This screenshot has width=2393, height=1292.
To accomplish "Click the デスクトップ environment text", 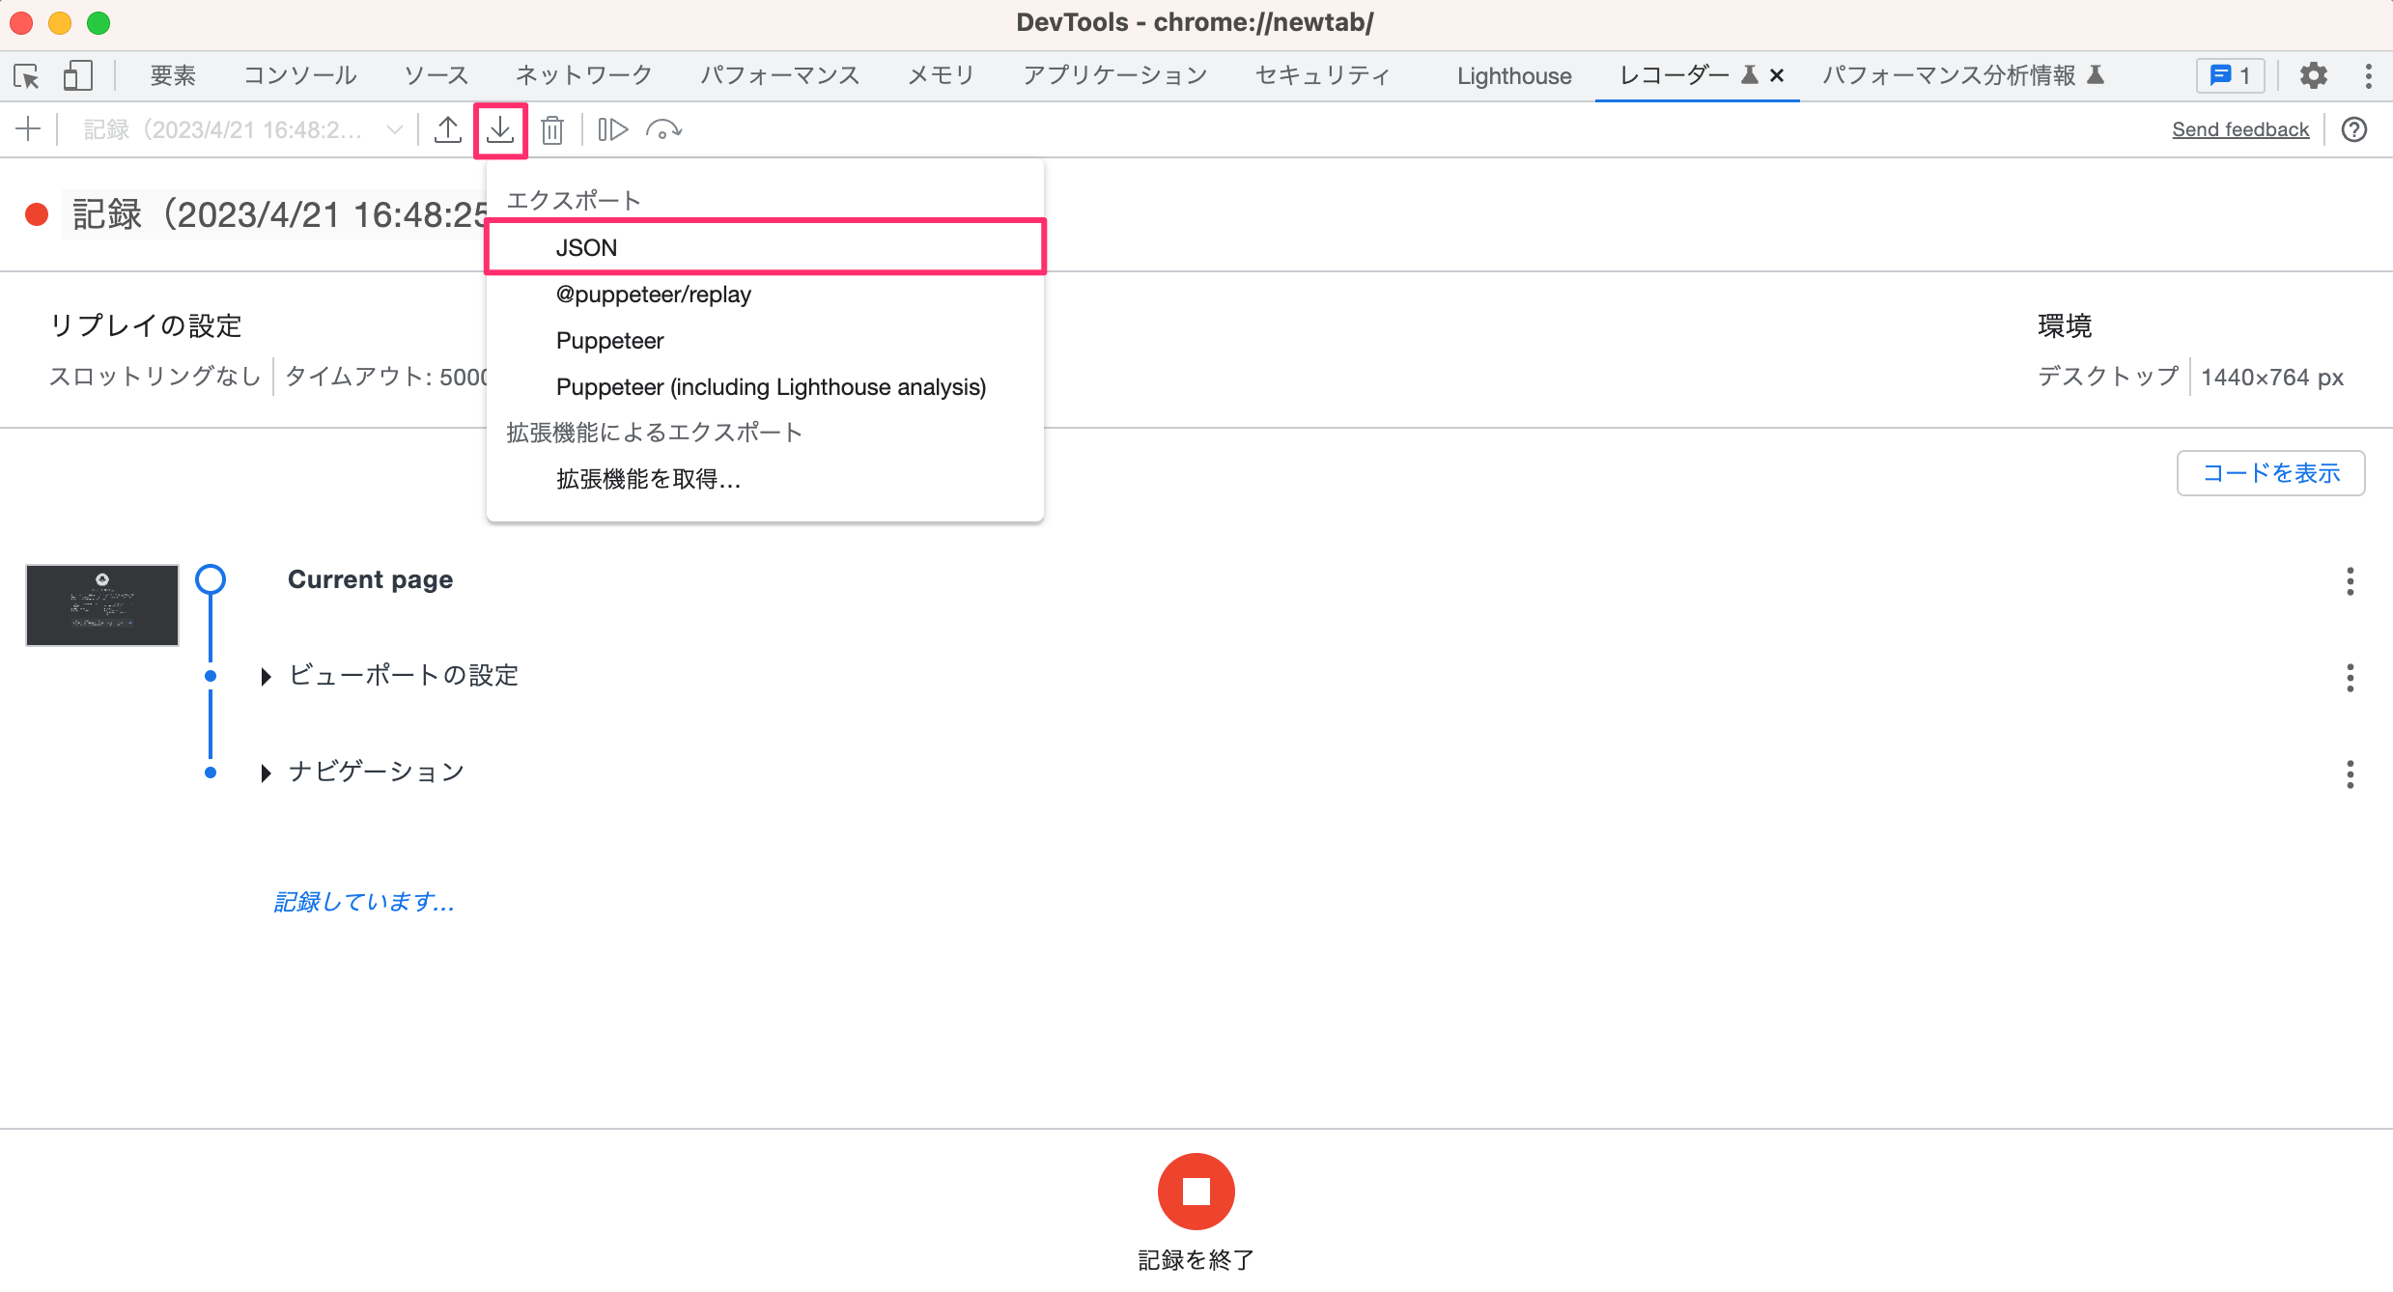I will click(x=2108, y=377).
